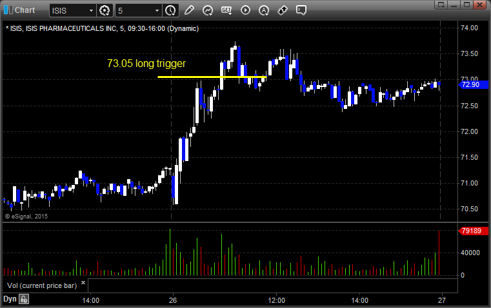Toggle the lock icon next to Dyn

coord(24,299)
